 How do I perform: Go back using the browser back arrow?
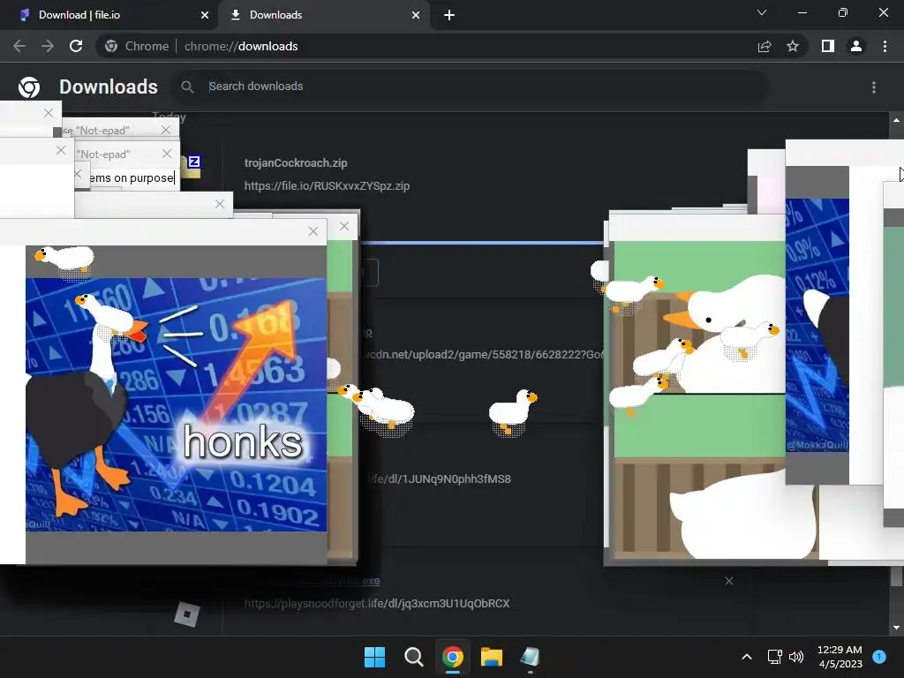pos(19,46)
